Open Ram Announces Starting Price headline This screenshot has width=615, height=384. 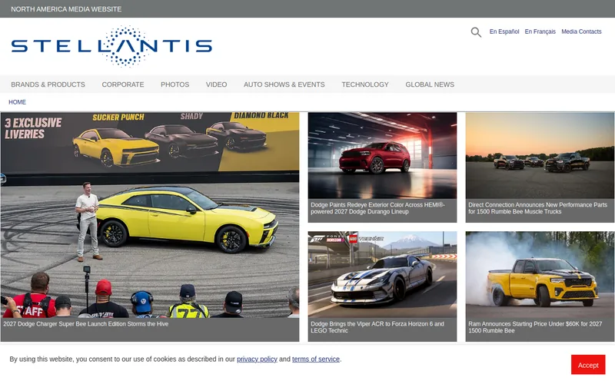pos(535,327)
